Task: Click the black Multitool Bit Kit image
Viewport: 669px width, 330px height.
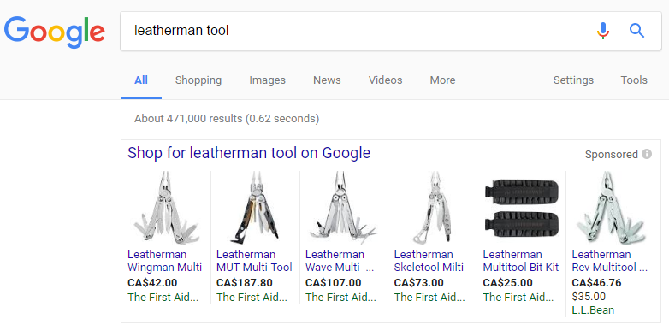Action: 521,208
